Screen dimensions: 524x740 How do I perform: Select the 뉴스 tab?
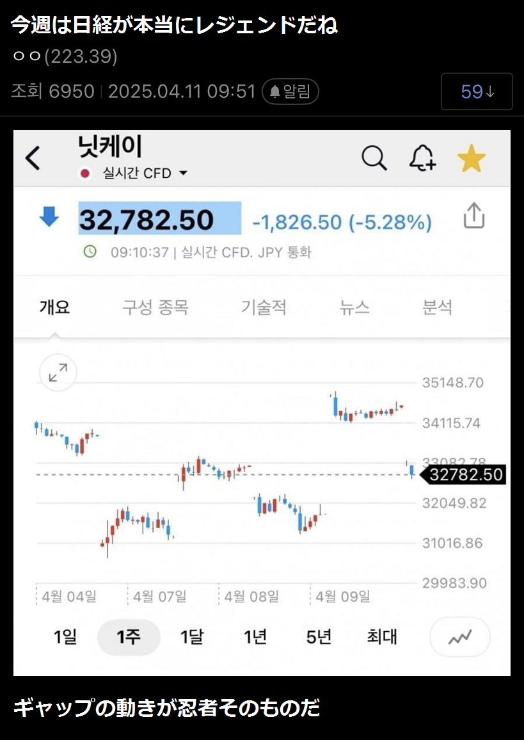click(354, 307)
